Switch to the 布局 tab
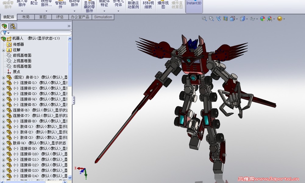Screen dimensions: 305x183 click(26, 17)
